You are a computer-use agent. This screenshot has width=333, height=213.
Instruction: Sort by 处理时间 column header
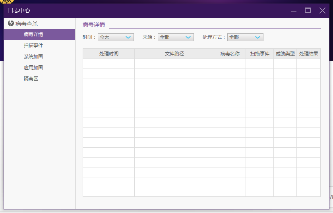(109, 54)
